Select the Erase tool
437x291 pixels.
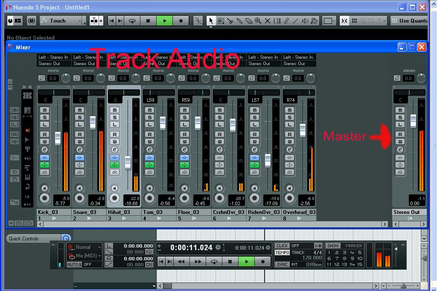(x=249, y=21)
